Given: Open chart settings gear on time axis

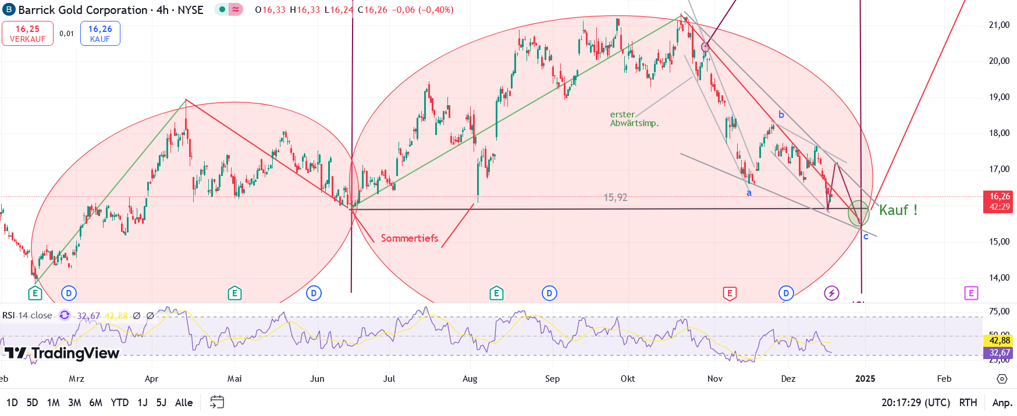Looking at the screenshot, I should click(x=1002, y=379).
